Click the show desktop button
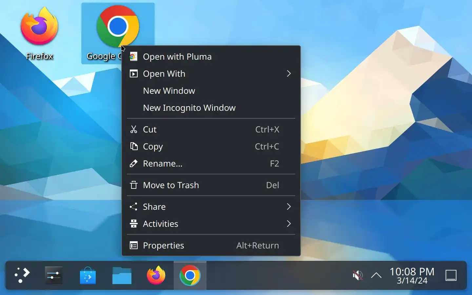This screenshot has height=295, width=472. (451, 275)
